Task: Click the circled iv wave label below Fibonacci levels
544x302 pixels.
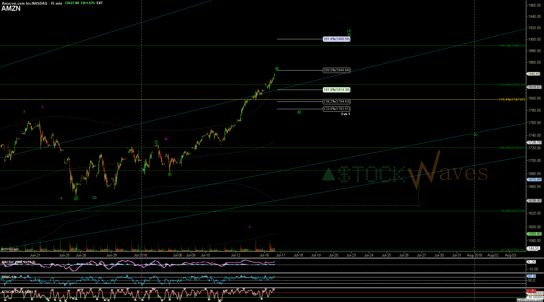Action: click(299, 112)
